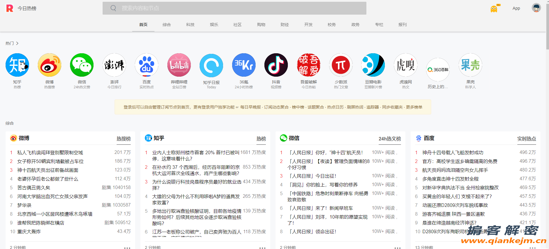This screenshot has width=549, height=249.
Task: Click the yellow ghost mascot icon
Action: [495, 8]
